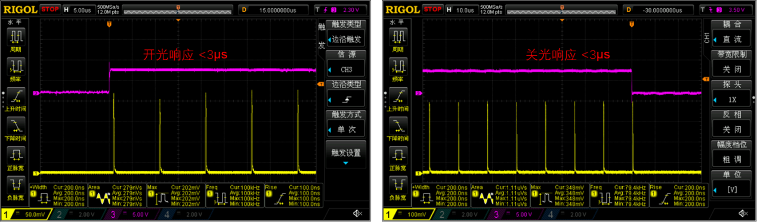The image size is (757, 222).
Task: Click speaker mute icon on right scope
Action: tap(742, 213)
